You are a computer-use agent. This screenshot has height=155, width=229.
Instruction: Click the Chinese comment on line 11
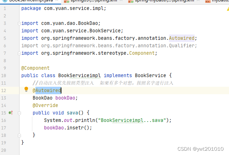pyautogui.click(x=103, y=83)
